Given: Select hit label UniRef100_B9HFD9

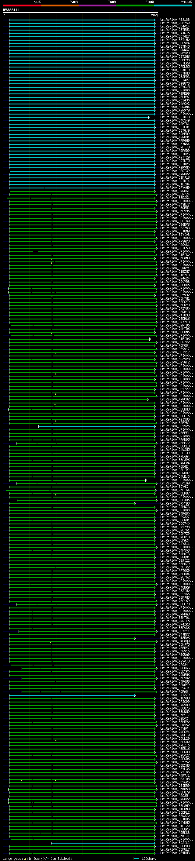Looking at the screenshot, I should (x=175, y=134).
